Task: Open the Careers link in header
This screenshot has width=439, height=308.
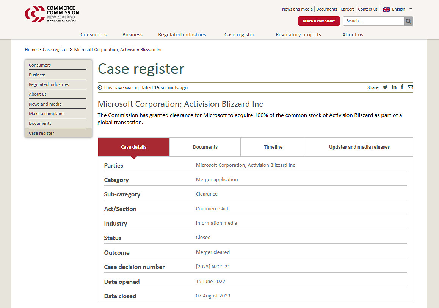Action: point(347,9)
